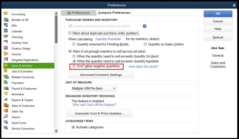Viewport: 239px width, 139px height.
Task: Check Quantity reserved for Pending Builds
Action: [74, 44]
